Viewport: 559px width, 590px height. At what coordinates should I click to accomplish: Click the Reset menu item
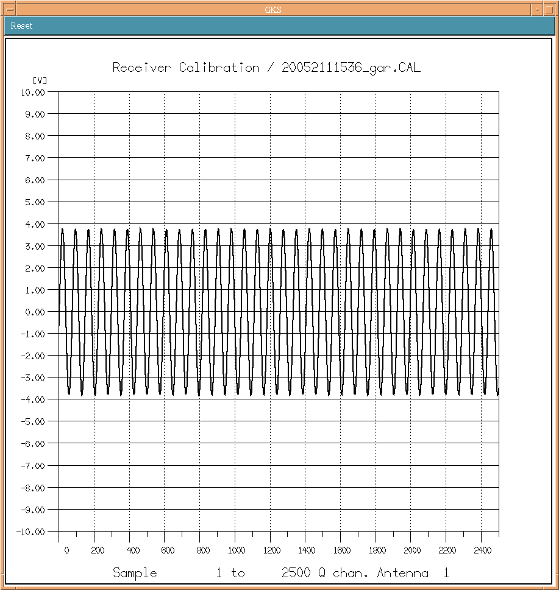[21, 26]
